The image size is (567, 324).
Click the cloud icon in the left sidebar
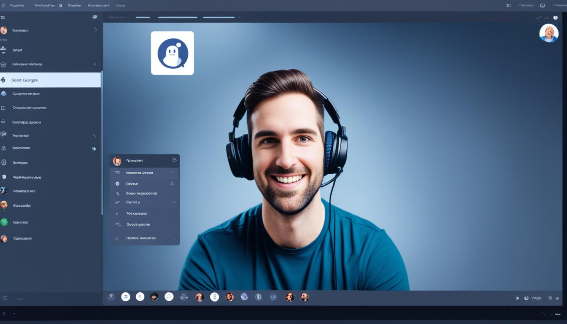[x=4, y=94]
